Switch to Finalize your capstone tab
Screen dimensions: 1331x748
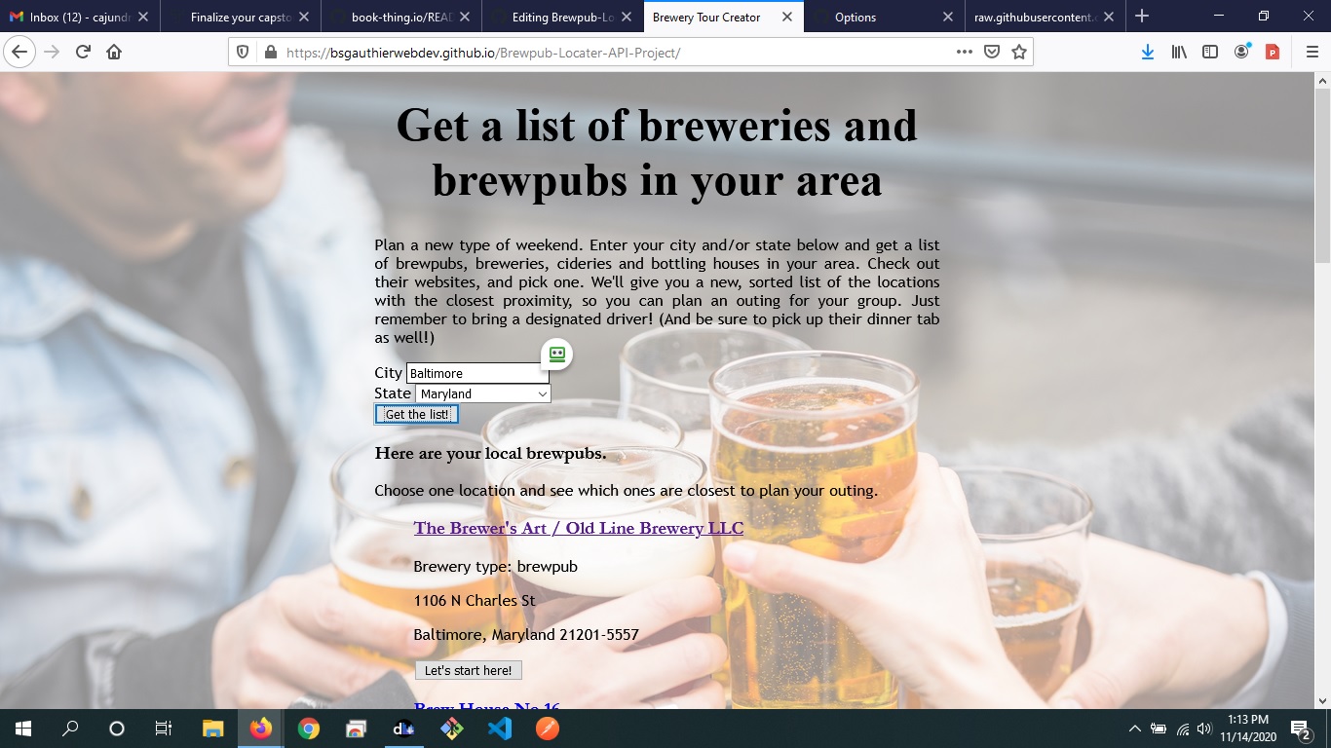pos(240,17)
